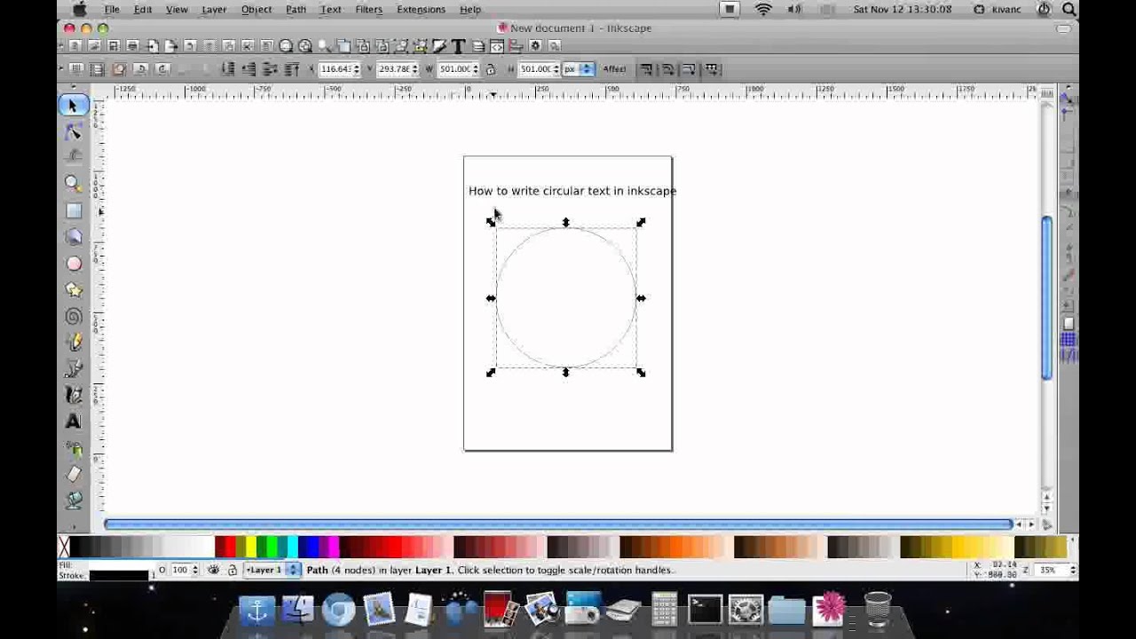Open Fill and Stroke toolbar icon
The width and height of the screenshot is (1136, 639).
440,46
